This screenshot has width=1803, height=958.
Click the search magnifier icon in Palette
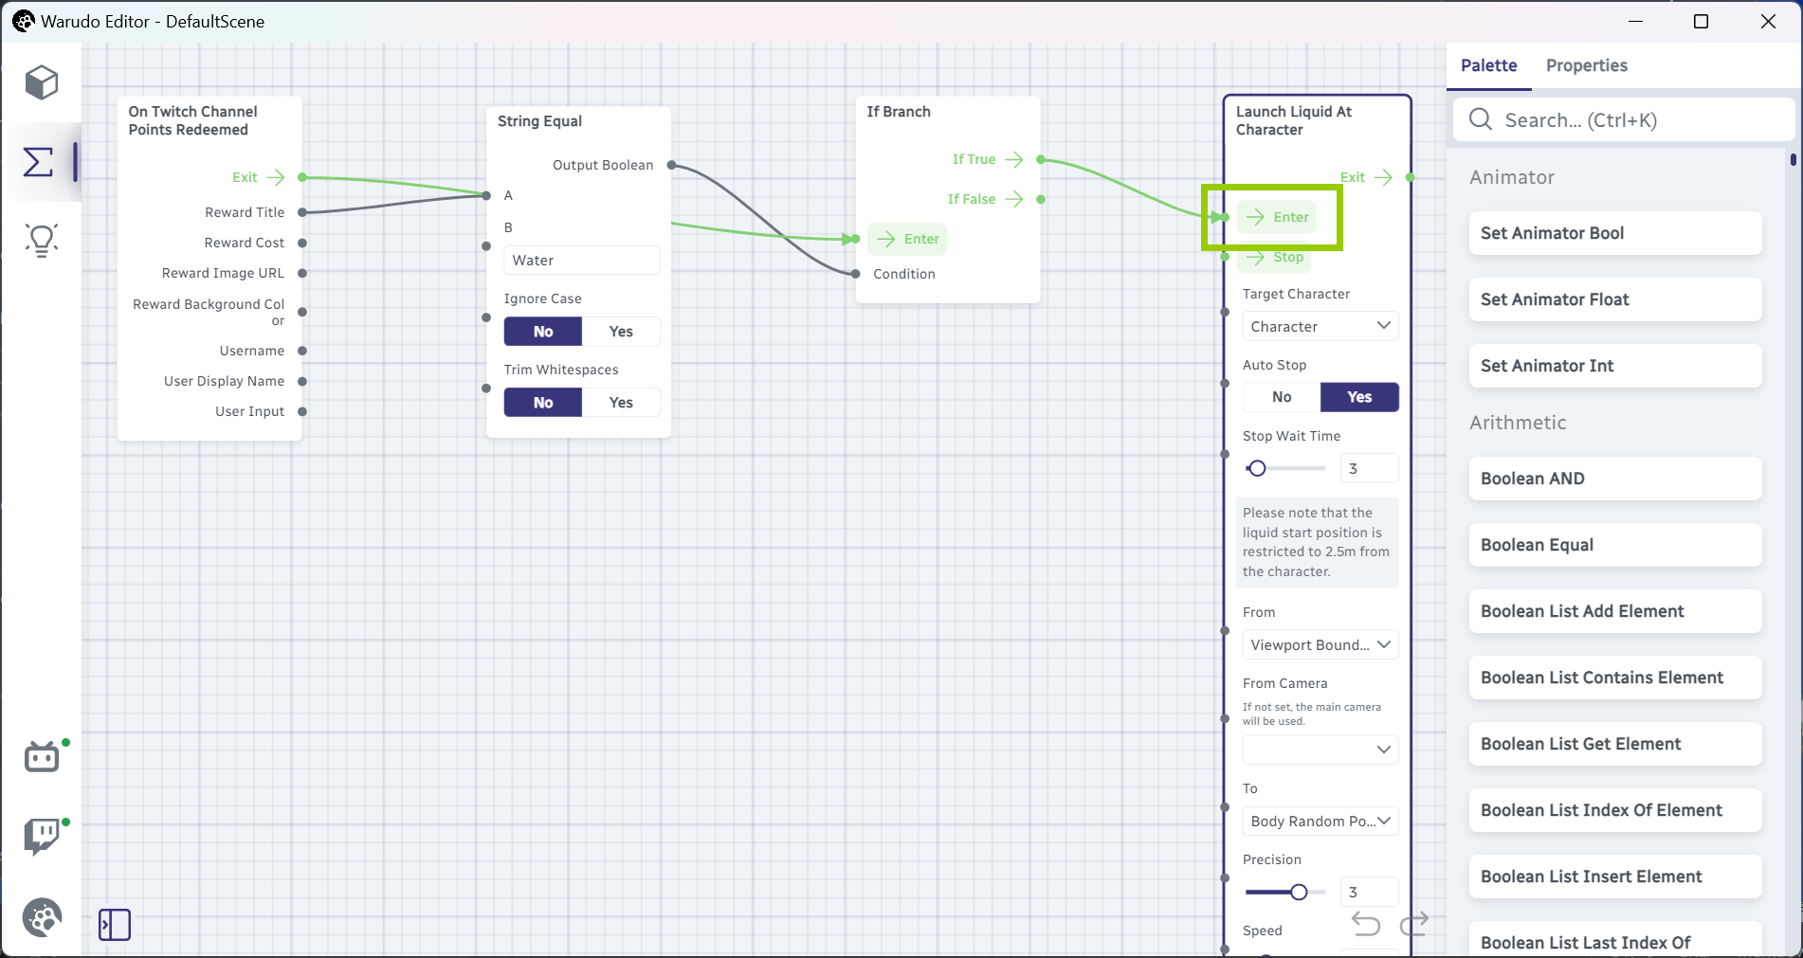coord(1480,119)
